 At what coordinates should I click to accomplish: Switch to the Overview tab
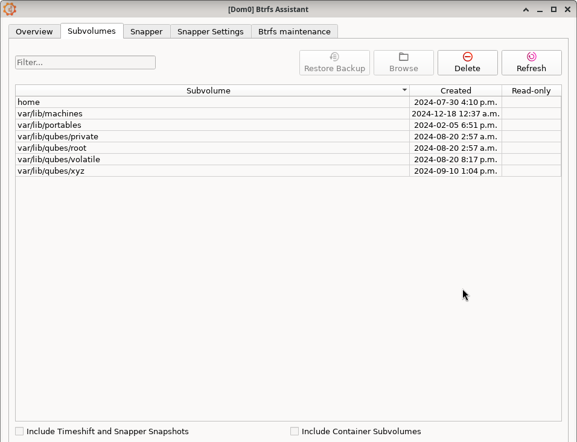point(34,31)
